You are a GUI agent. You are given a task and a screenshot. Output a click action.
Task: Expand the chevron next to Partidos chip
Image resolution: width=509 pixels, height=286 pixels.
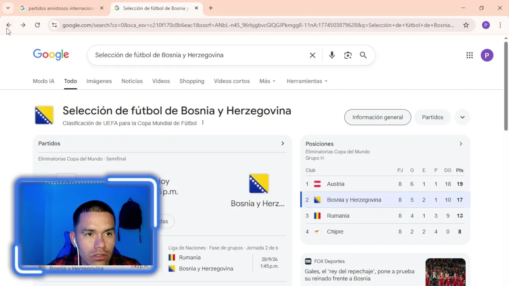462,117
